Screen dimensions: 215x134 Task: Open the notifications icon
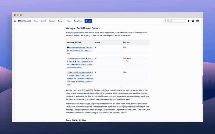[189, 21]
